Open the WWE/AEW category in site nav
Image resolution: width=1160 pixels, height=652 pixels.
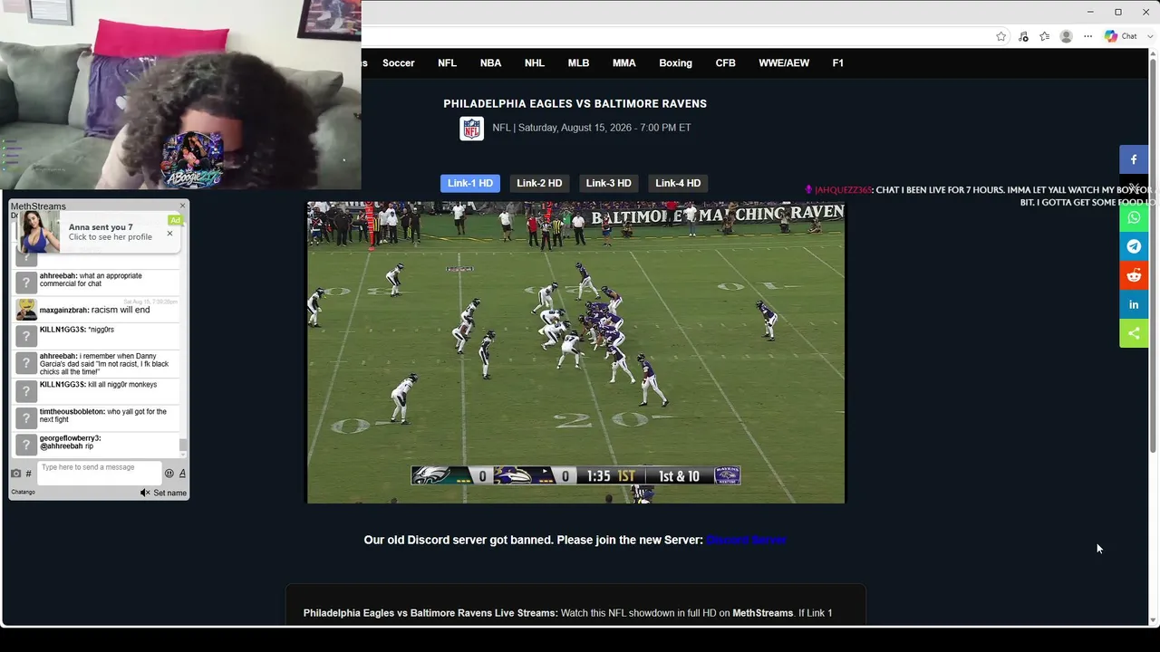coord(784,63)
